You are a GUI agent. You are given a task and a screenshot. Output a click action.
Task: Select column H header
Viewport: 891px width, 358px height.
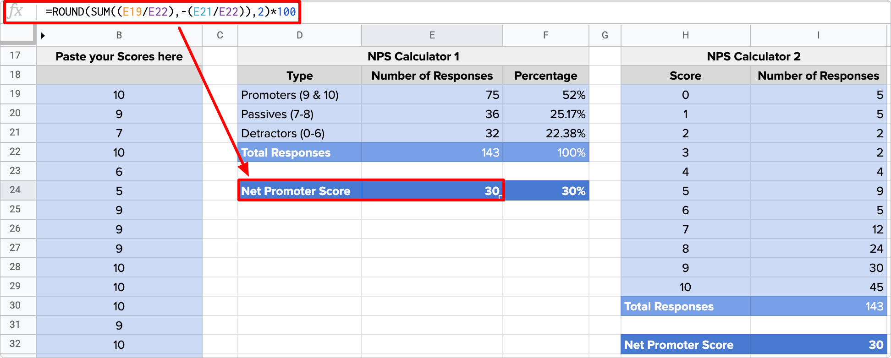coord(685,35)
